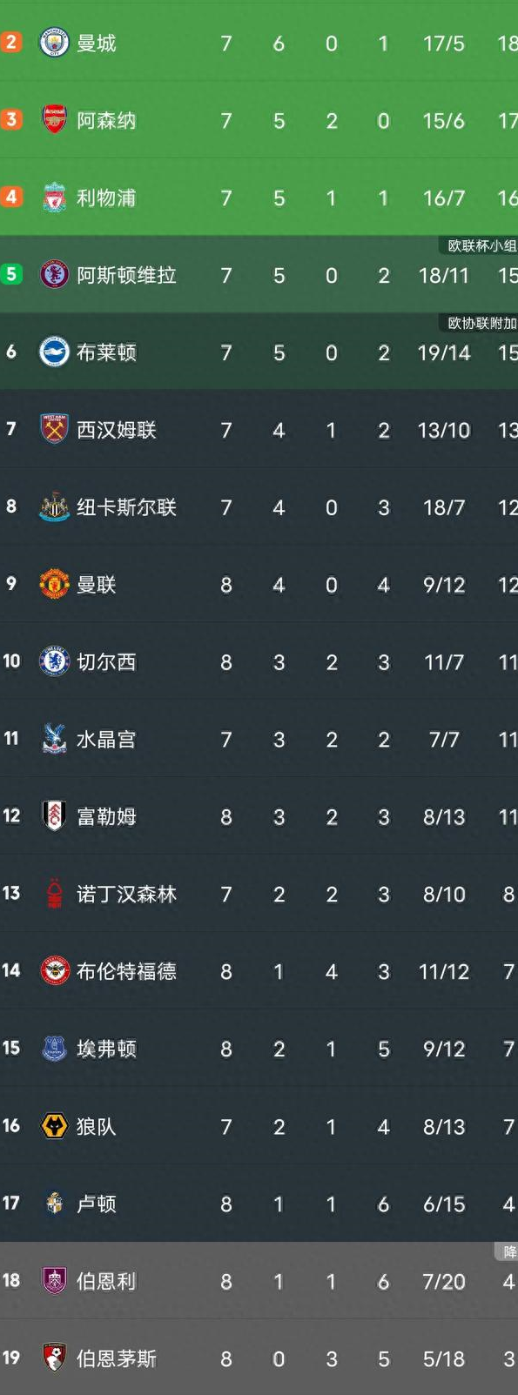Screen dimensions: 518x1395
Task: Select the 伯恩茅斯 team row name
Action: coord(117,1358)
